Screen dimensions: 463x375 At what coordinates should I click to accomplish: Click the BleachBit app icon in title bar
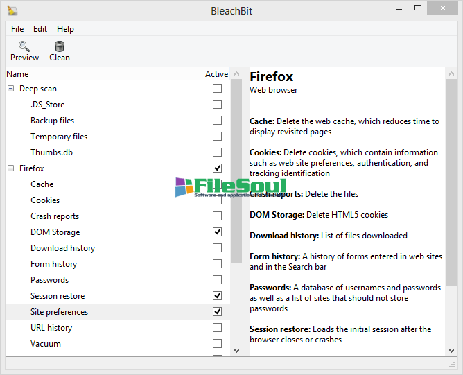(x=12, y=10)
